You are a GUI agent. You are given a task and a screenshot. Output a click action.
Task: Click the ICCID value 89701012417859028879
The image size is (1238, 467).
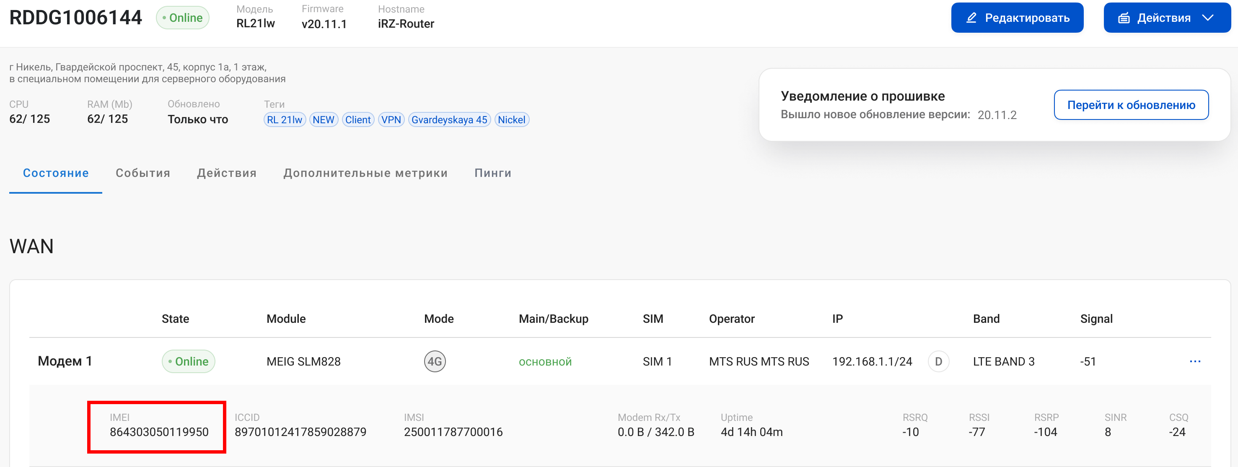click(300, 432)
